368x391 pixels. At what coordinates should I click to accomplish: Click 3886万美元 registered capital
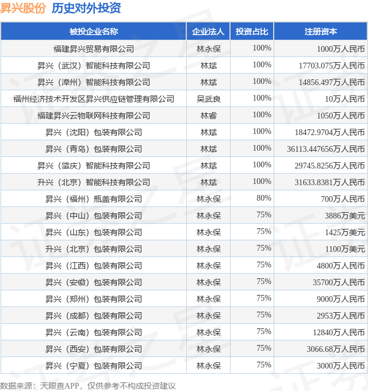click(345, 216)
